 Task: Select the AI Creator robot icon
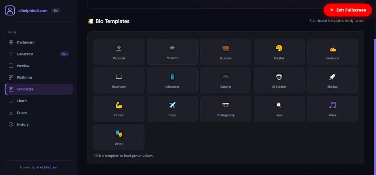279,77
